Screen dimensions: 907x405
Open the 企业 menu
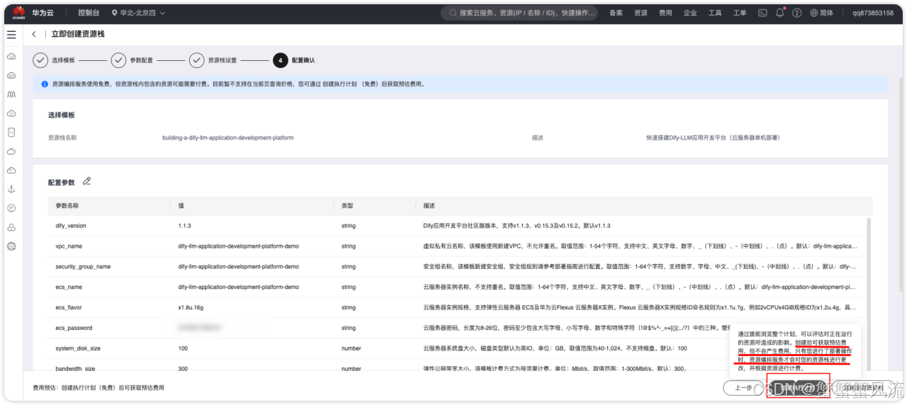(690, 13)
